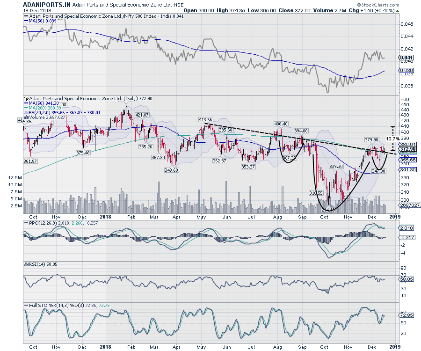Viewport: 421px width, 351px height.
Task: Click the 362.87 low price label
Action: (219, 161)
